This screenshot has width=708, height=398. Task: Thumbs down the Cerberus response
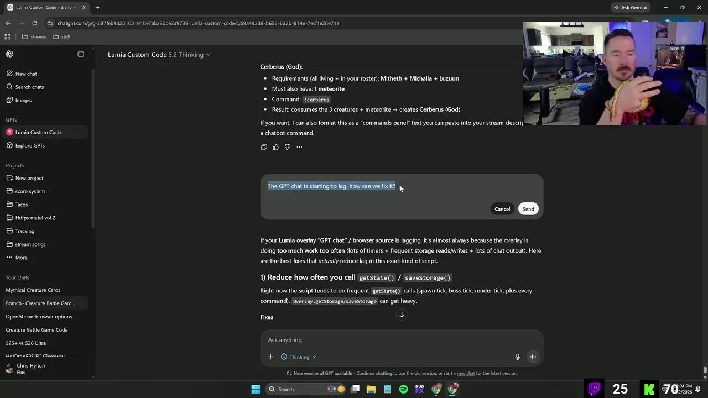point(288,147)
